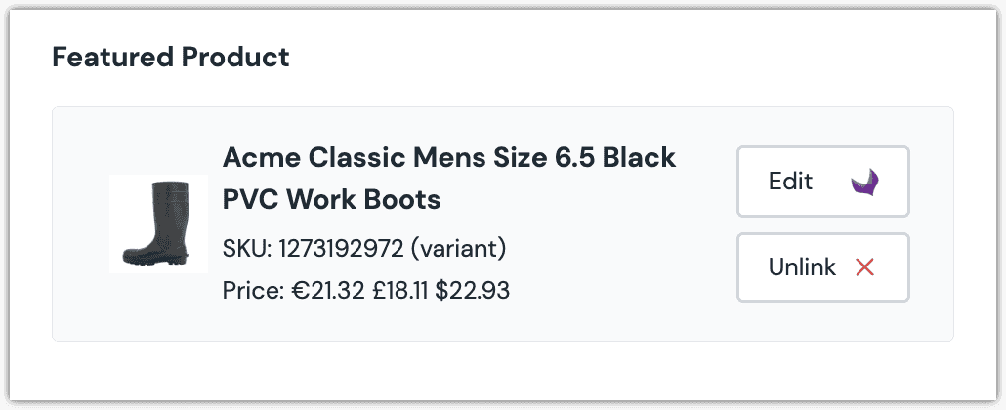Select the euro price €21.32

tap(329, 291)
